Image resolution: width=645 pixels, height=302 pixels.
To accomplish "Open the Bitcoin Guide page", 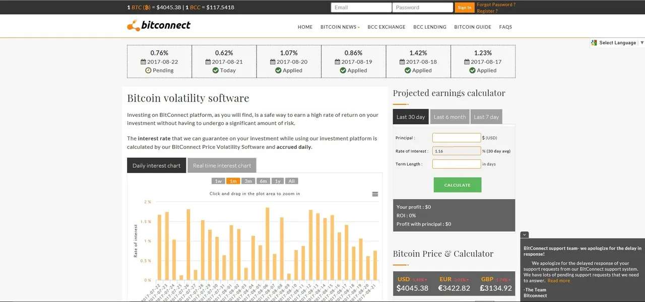I will coord(473,27).
